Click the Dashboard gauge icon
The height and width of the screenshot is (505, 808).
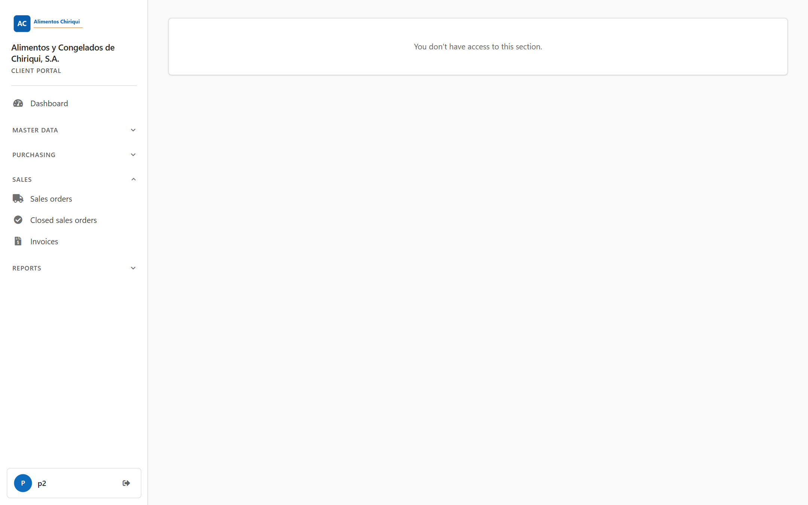pyautogui.click(x=18, y=103)
